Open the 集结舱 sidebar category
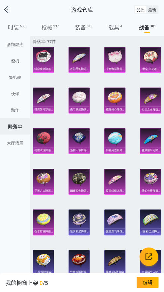The image size is (164, 292). click(15, 77)
